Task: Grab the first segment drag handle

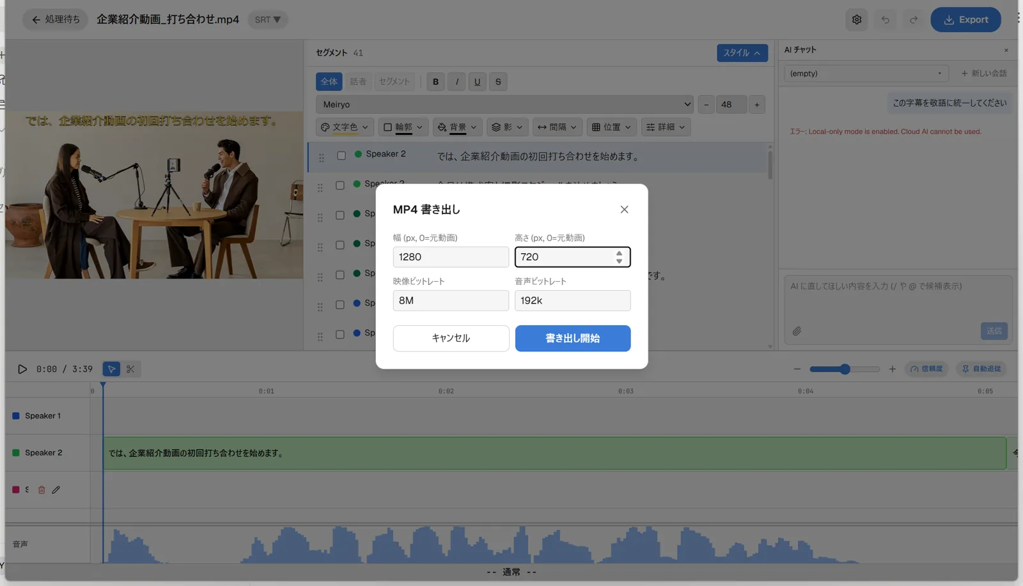Action: [322, 157]
